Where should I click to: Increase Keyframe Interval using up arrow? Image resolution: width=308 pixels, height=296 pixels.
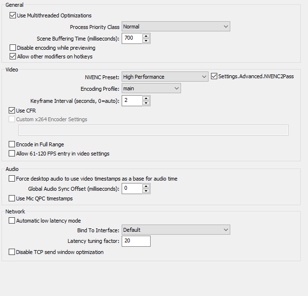[x=146, y=99]
